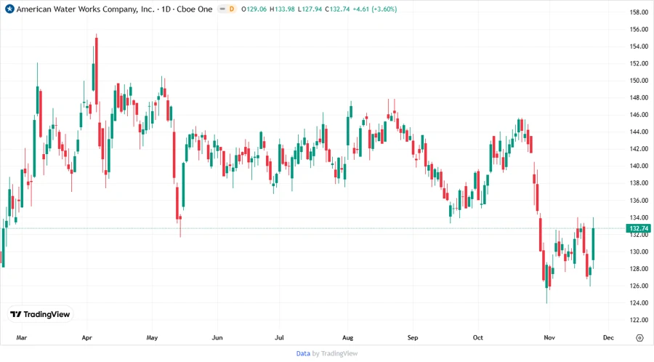The image size is (654, 362).
Task: Click the latest green candle closing at 132.74
Action: coord(593,244)
